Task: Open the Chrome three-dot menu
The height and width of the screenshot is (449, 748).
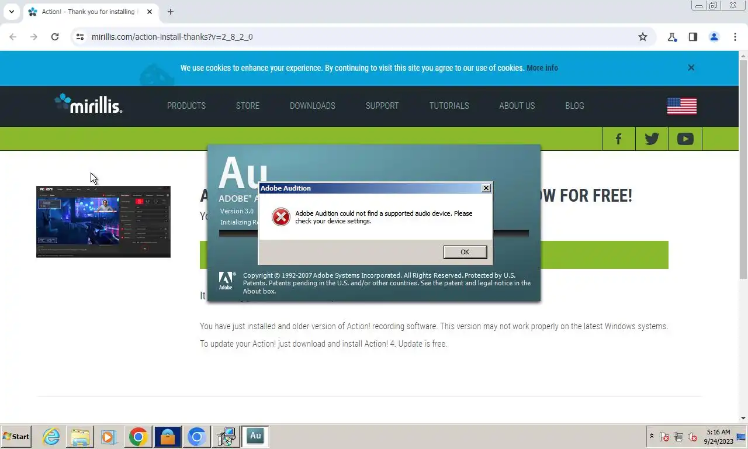Action: (735, 37)
